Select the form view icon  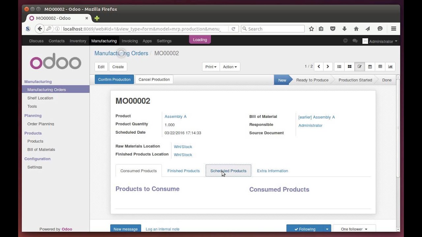(360, 66)
